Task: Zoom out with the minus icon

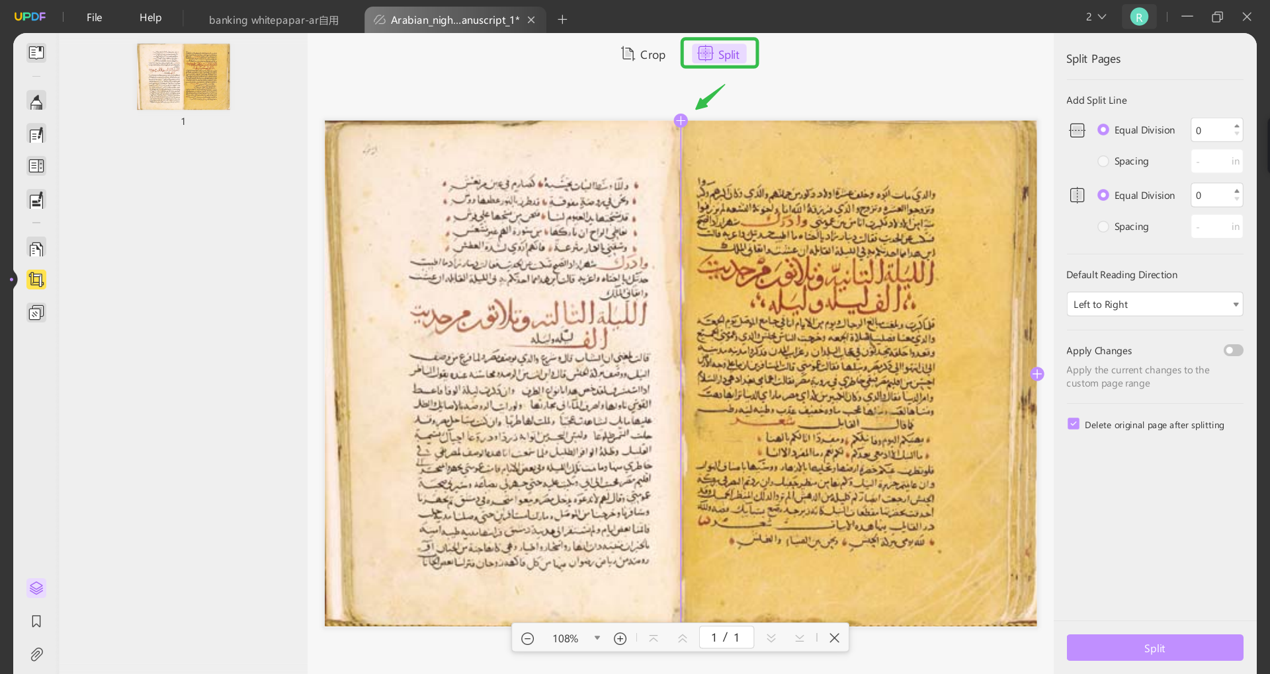Action: pos(527,638)
